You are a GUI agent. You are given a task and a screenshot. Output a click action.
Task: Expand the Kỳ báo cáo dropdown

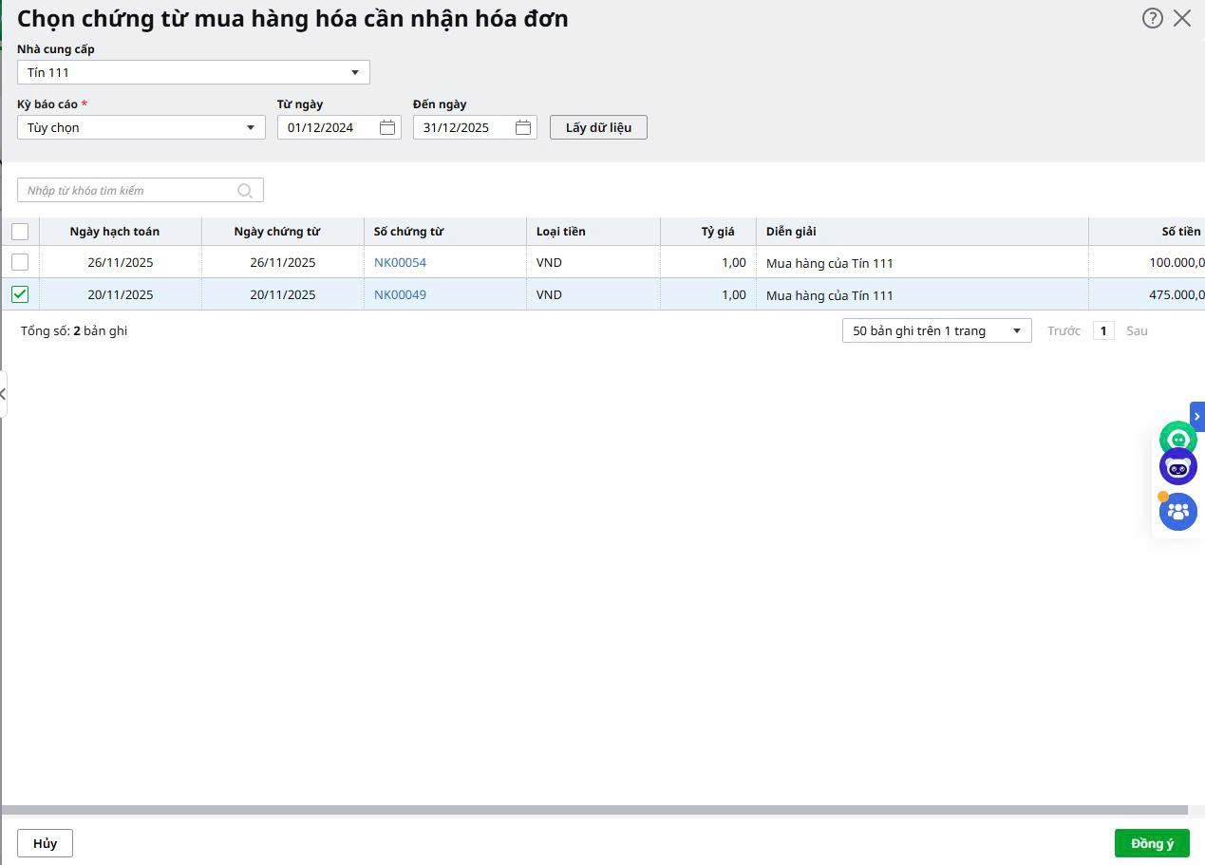pyautogui.click(x=251, y=127)
